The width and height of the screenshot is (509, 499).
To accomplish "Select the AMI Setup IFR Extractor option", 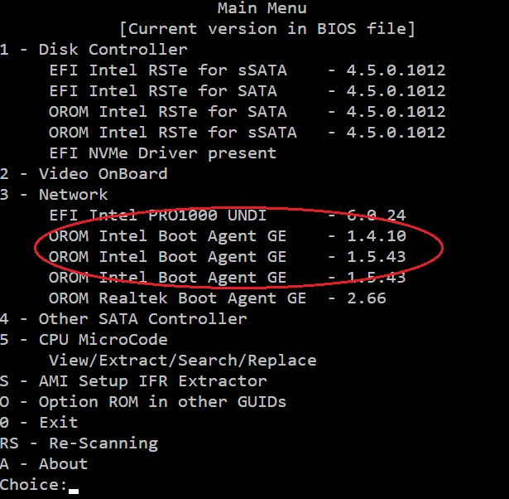I will pyautogui.click(x=133, y=381).
